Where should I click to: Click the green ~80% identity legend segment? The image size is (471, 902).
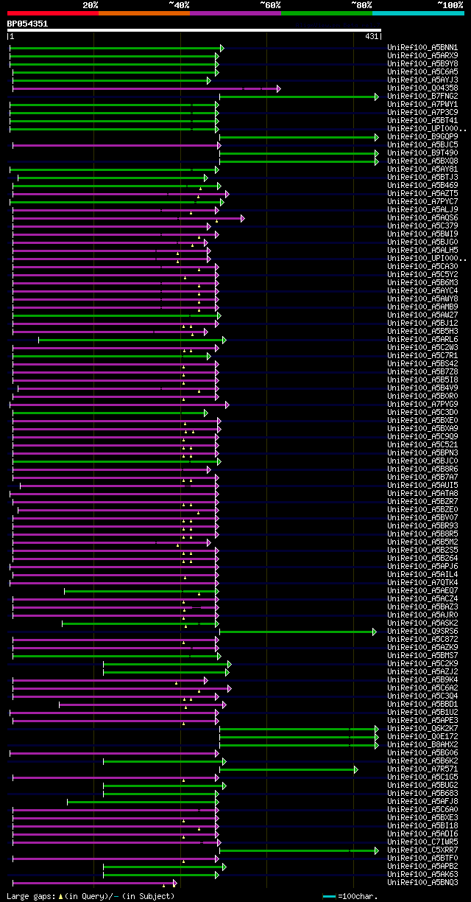[x=327, y=13]
